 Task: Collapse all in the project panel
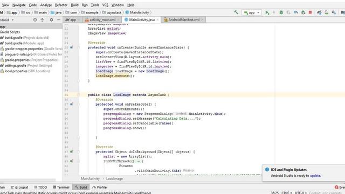pos(42,20)
